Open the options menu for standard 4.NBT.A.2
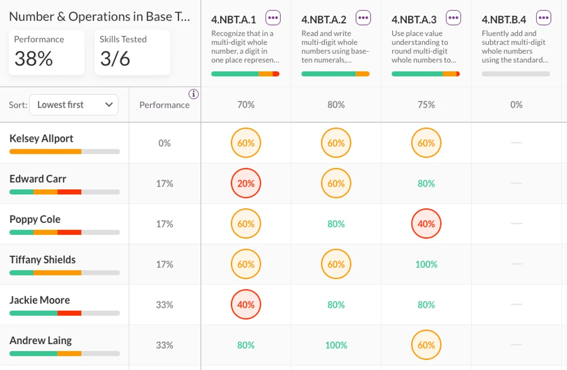The width and height of the screenshot is (567, 370). pyautogui.click(x=363, y=17)
